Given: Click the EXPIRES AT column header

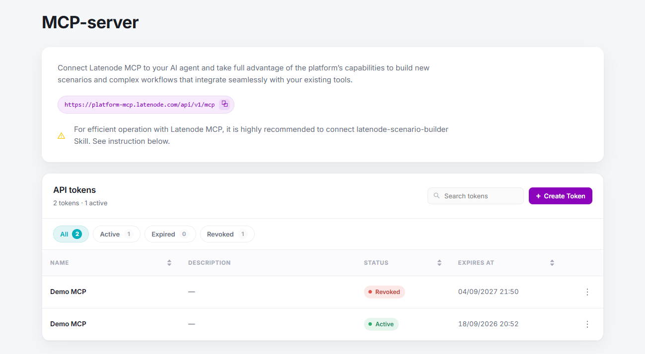Looking at the screenshot, I should 476,263.
